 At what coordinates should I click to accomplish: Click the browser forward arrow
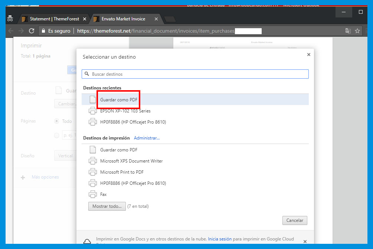coord(21,31)
